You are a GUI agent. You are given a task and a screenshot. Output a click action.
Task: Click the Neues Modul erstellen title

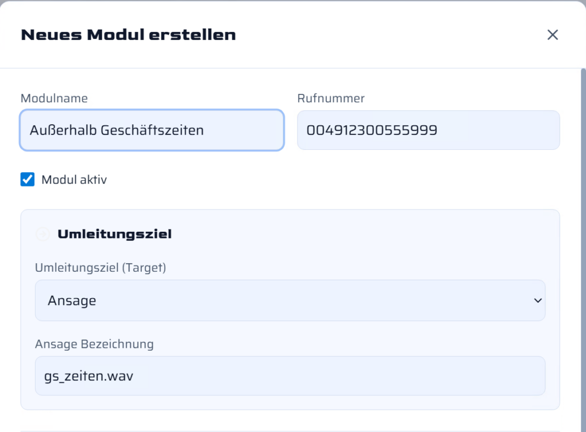(128, 35)
